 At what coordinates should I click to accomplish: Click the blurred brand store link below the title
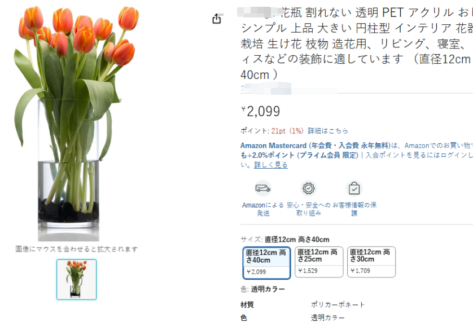(x=290, y=89)
